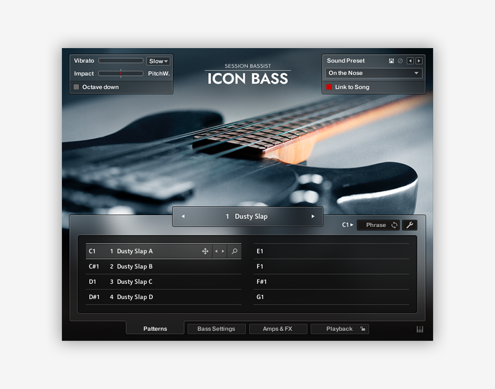Select pattern 4 Dusty Slap D
The image size is (495, 389).
coord(164,297)
